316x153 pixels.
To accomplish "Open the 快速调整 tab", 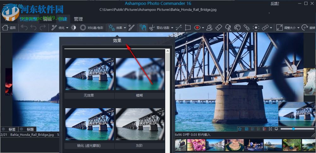I will [28, 19].
